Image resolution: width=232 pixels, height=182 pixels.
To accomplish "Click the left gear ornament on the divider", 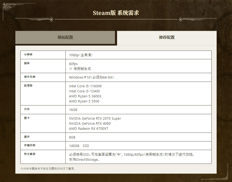I will point(51,19).
